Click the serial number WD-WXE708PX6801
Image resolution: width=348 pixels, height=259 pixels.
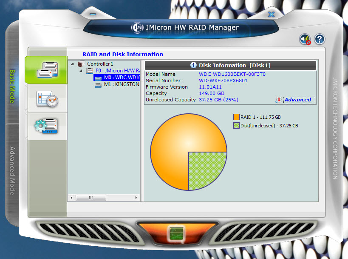[223, 81]
